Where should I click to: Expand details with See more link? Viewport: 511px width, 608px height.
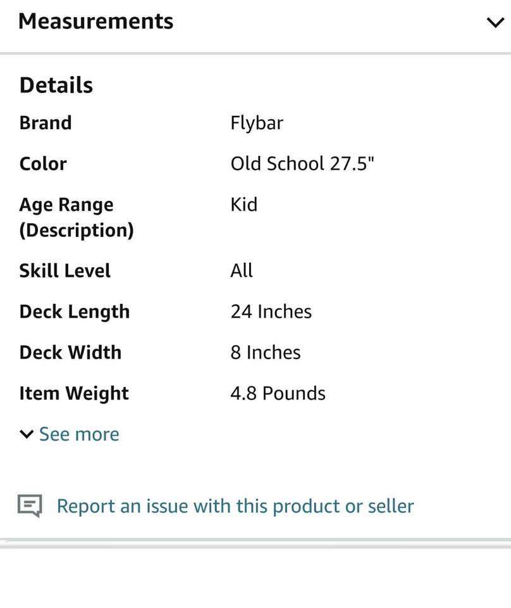(x=79, y=434)
